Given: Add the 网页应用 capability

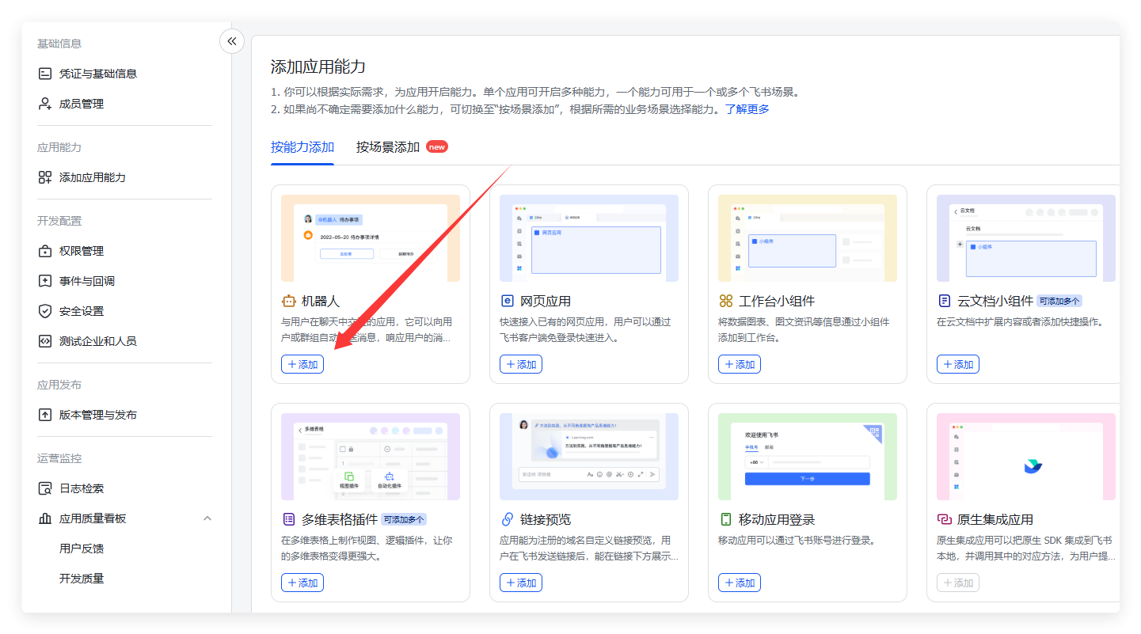Looking at the screenshot, I should tap(521, 364).
